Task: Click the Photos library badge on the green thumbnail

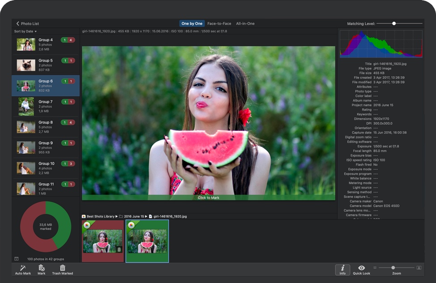Action: pos(131,225)
